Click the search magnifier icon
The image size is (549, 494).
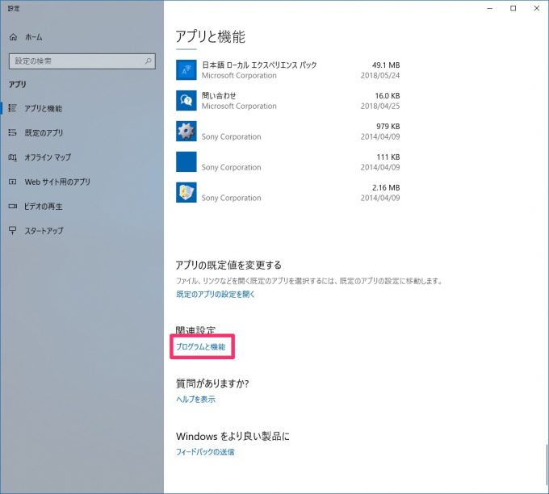[x=148, y=61]
